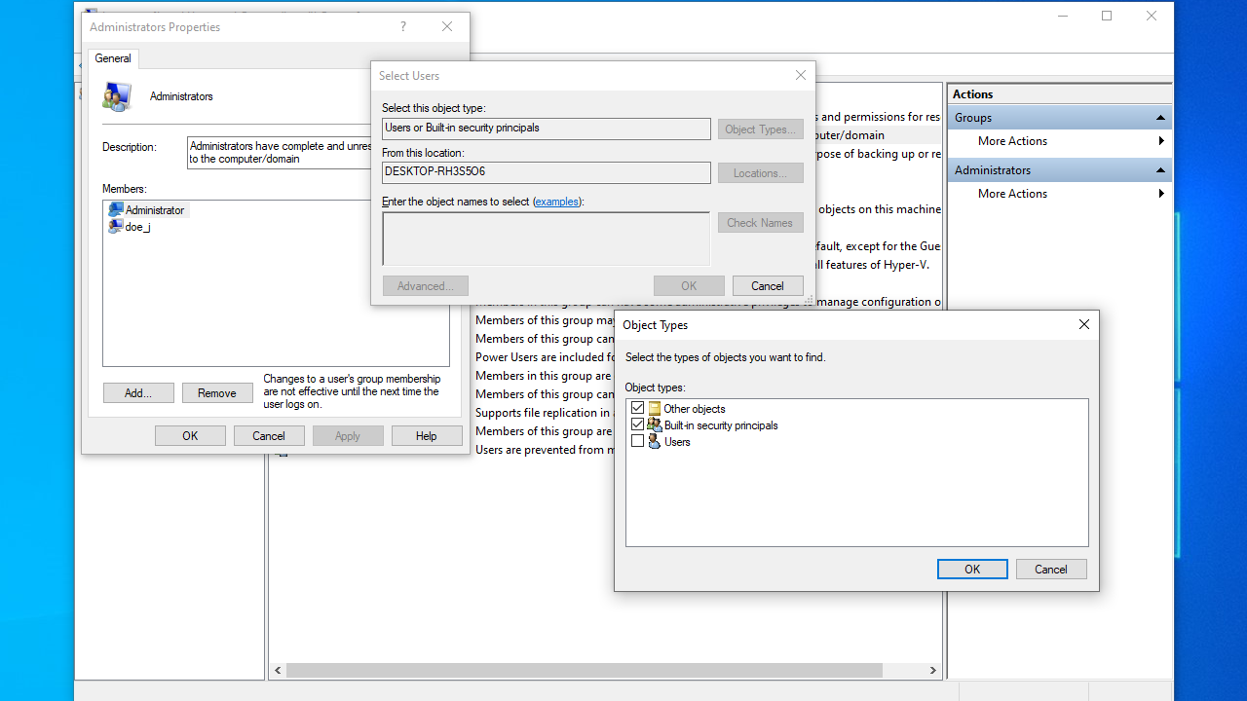
Task: Focus the object names text box
Action: [x=547, y=239]
